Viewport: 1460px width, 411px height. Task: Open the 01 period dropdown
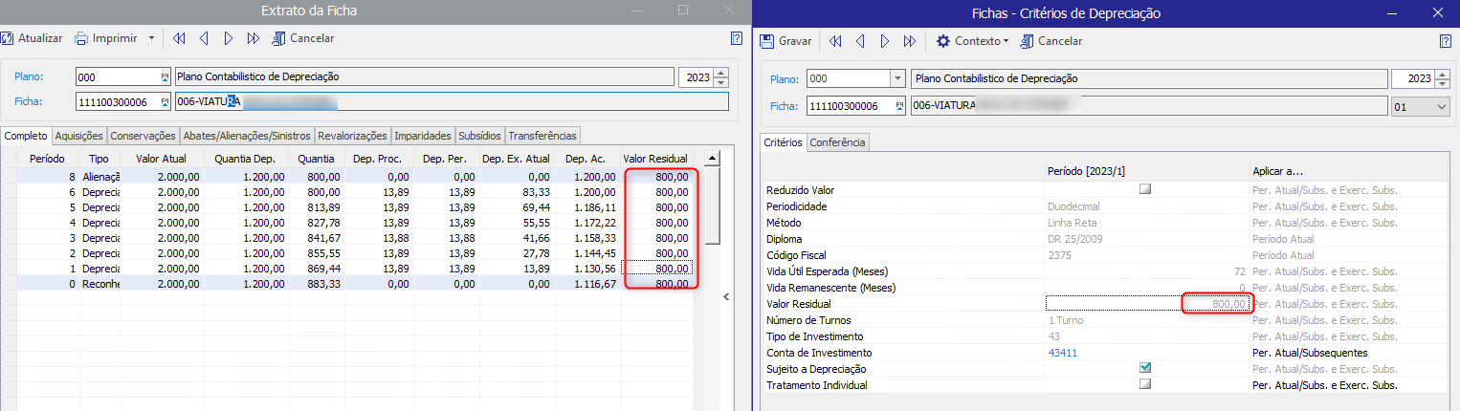(1442, 108)
